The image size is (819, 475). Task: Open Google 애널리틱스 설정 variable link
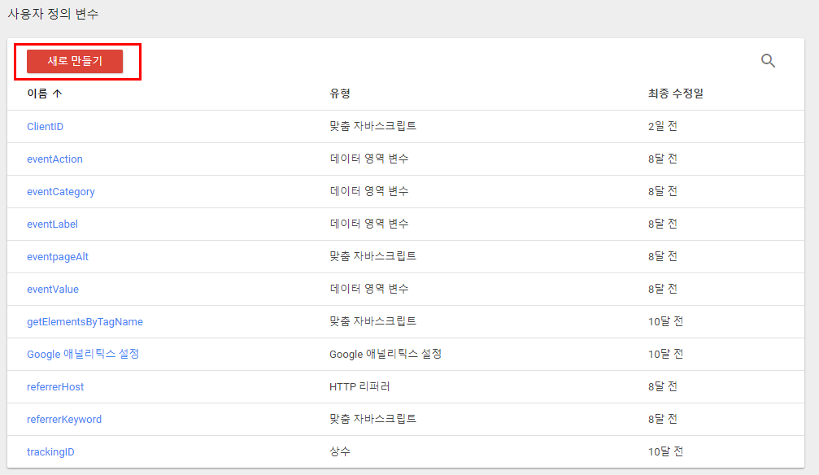[83, 355]
